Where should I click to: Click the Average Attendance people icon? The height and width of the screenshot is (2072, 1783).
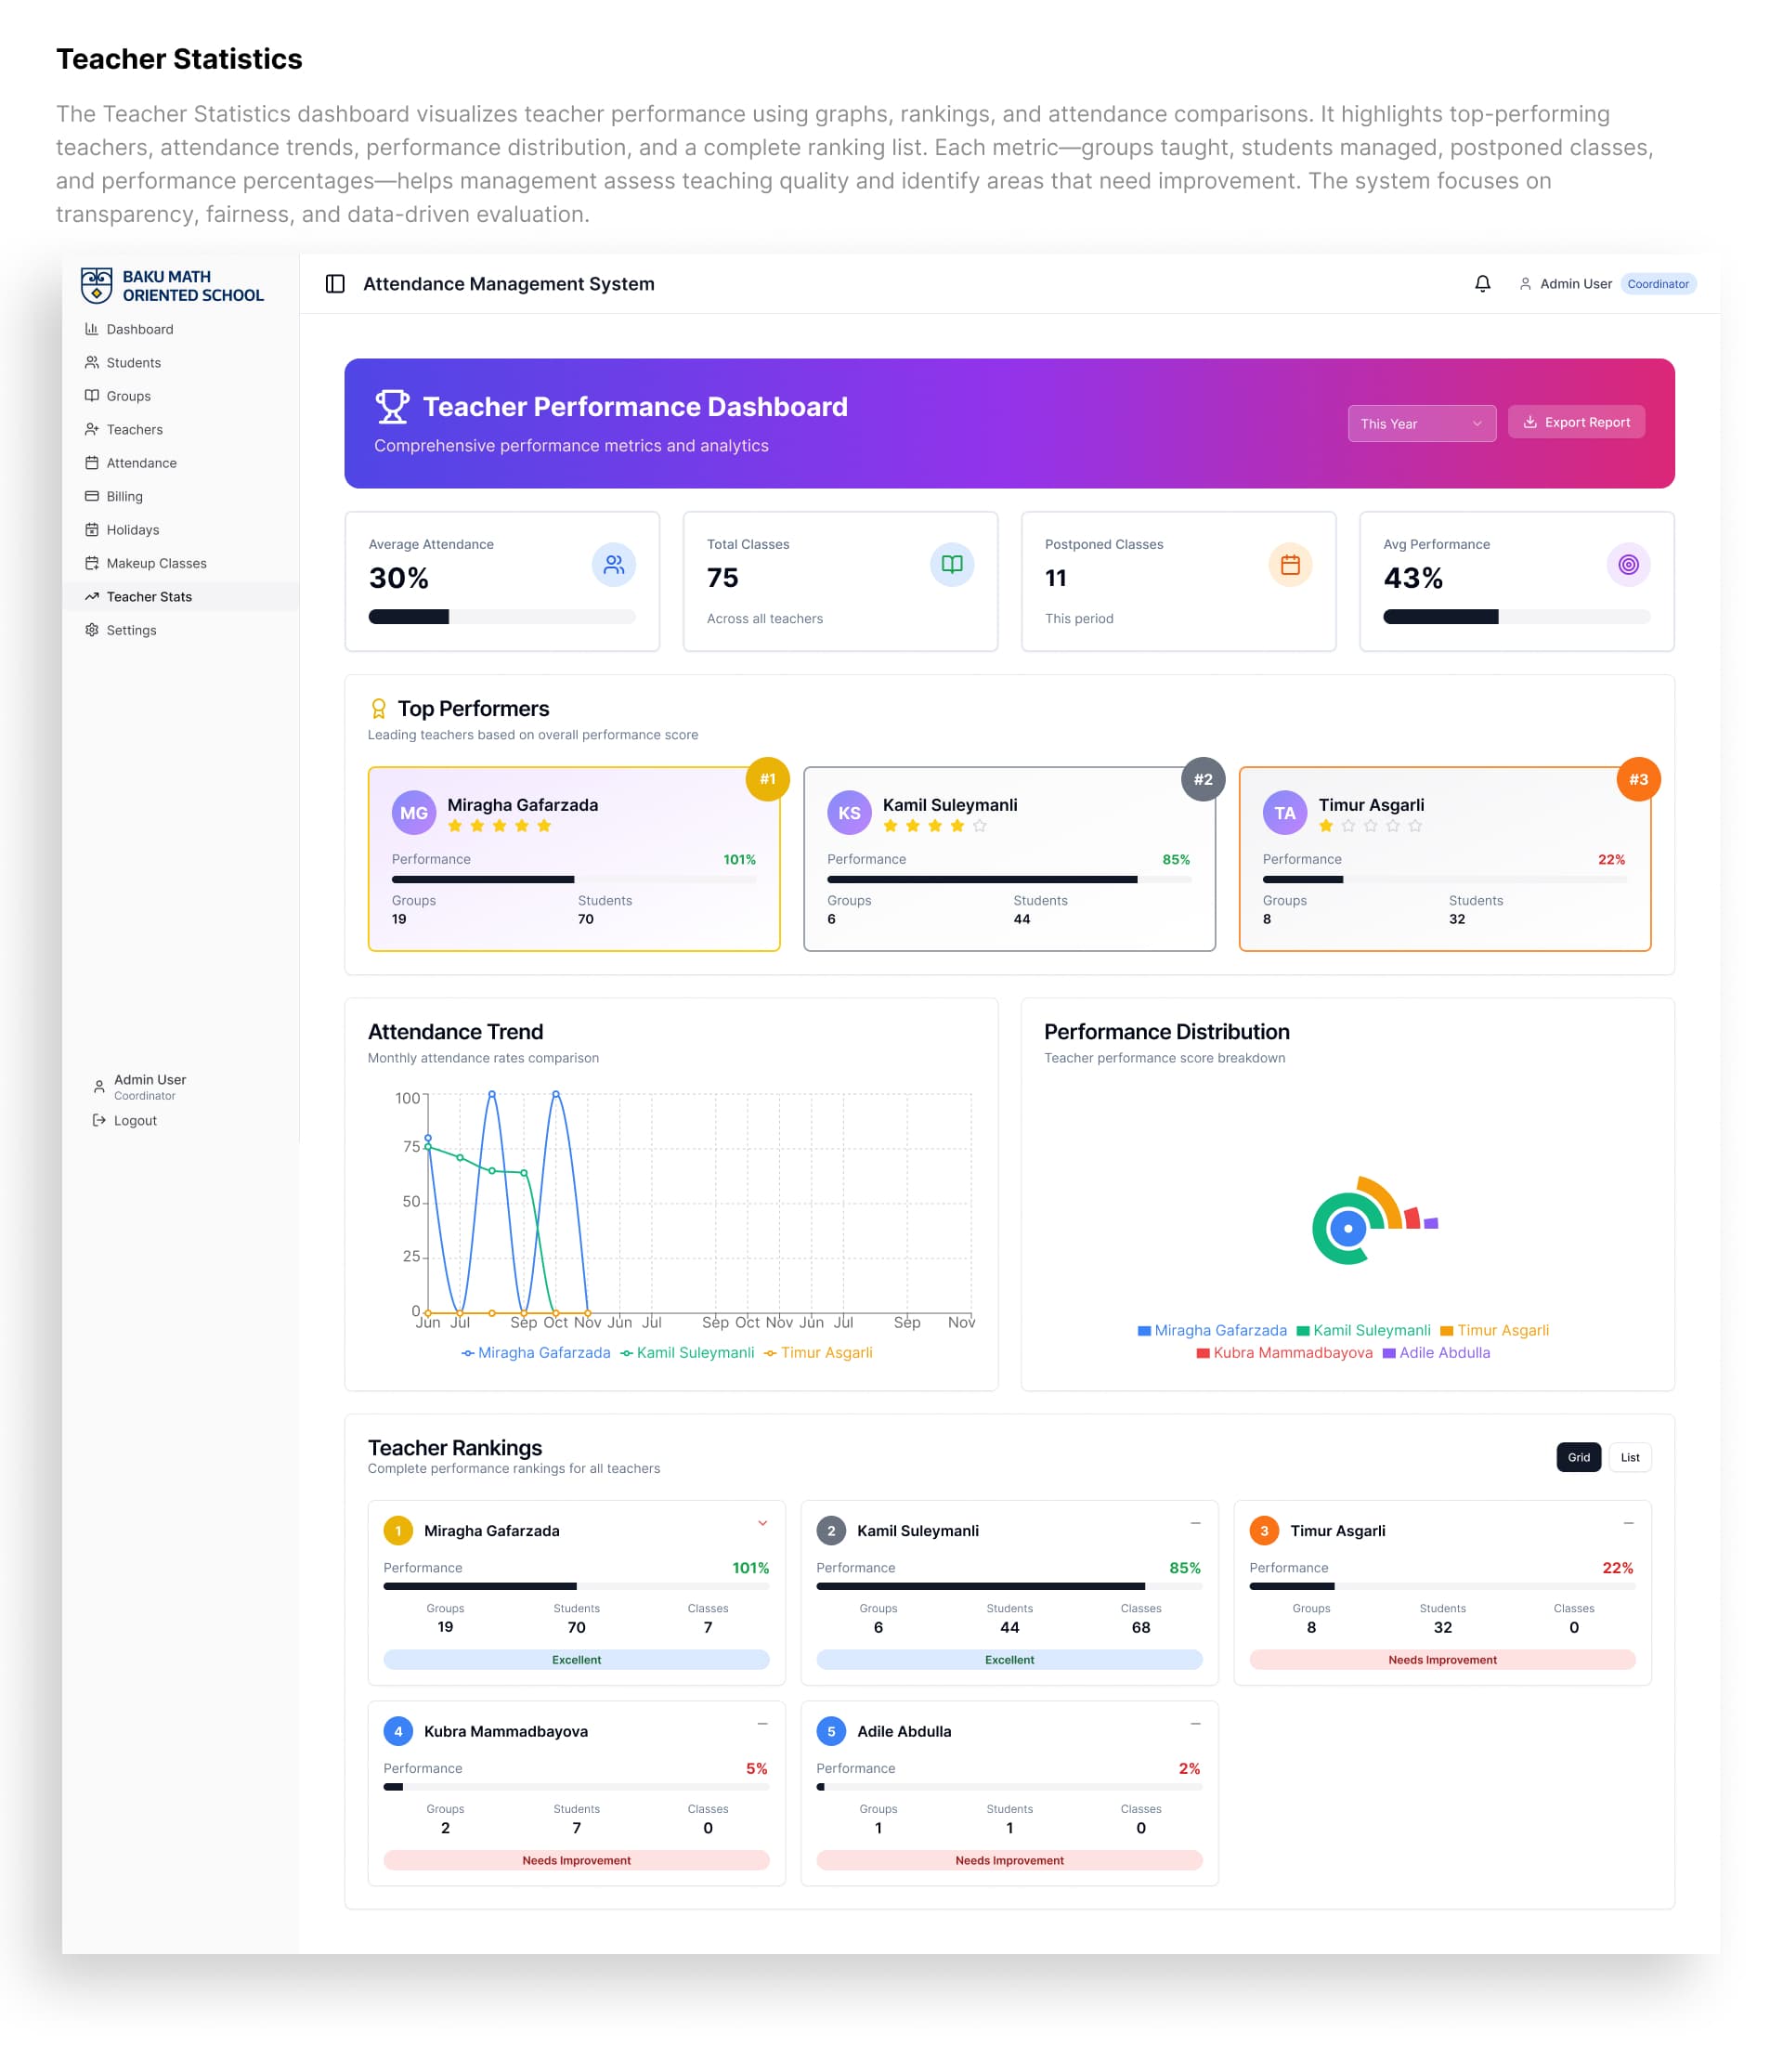pos(613,565)
